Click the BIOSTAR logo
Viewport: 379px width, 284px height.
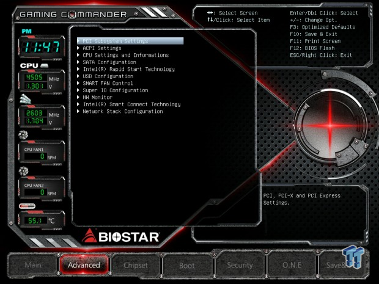(120, 236)
